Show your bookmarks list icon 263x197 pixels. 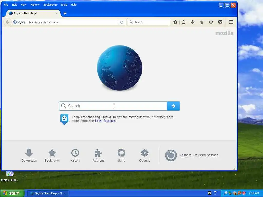click(183, 22)
